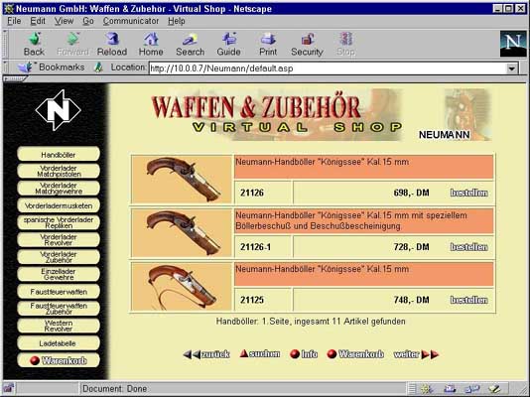Open Vorderlader Matchgewehre category
The image size is (530, 397).
[x=59, y=189]
